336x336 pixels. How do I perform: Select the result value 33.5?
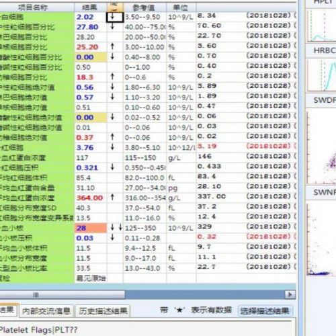(83, 268)
